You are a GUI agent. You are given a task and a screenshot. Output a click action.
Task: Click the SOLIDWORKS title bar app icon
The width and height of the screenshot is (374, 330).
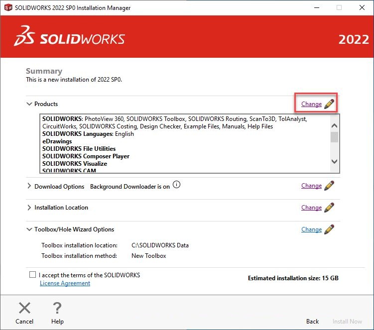coord(8,7)
